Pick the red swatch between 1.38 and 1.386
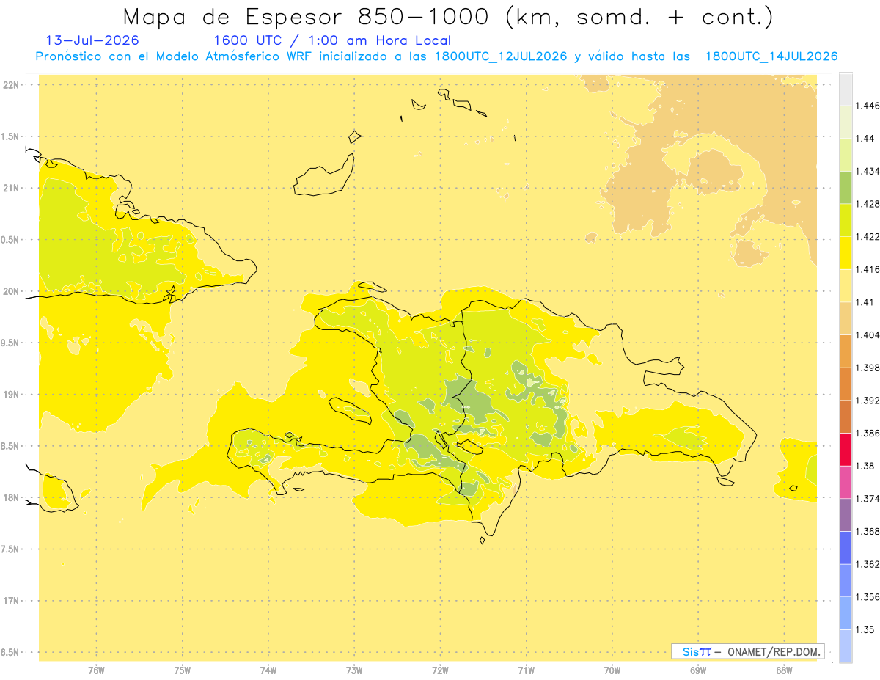 tap(846, 450)
